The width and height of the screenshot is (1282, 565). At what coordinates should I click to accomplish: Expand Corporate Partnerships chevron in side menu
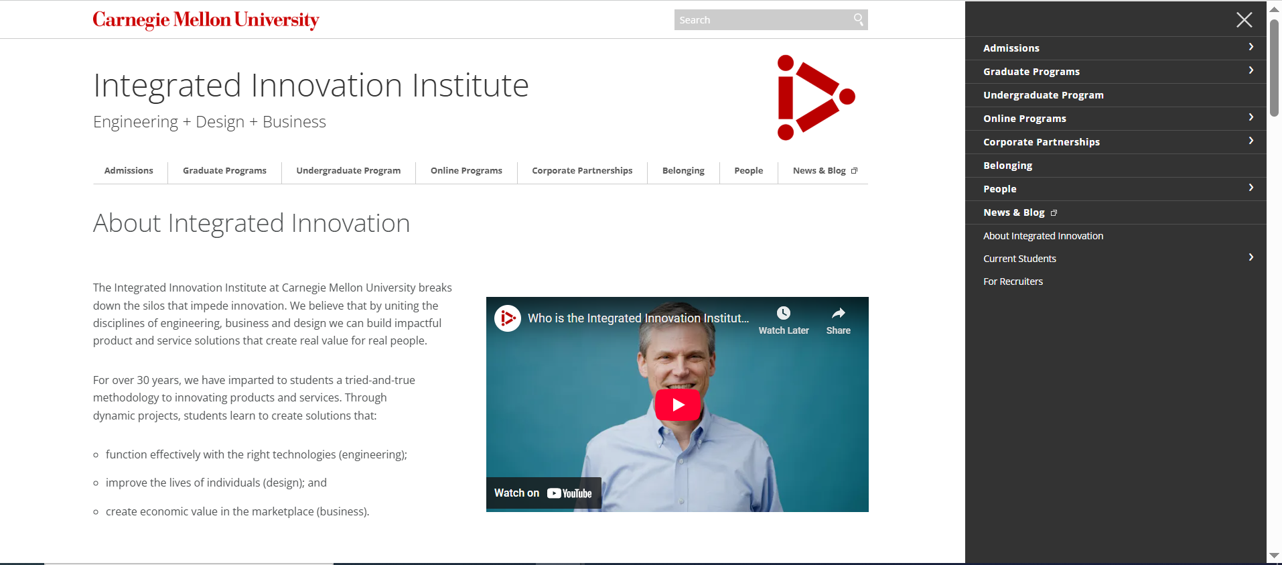click(x=1251, y=141)
